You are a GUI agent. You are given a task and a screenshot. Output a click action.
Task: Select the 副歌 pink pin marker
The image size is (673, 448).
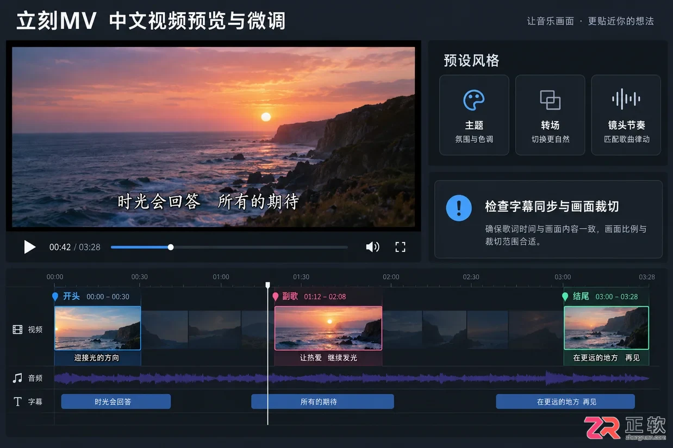point(276,296)
